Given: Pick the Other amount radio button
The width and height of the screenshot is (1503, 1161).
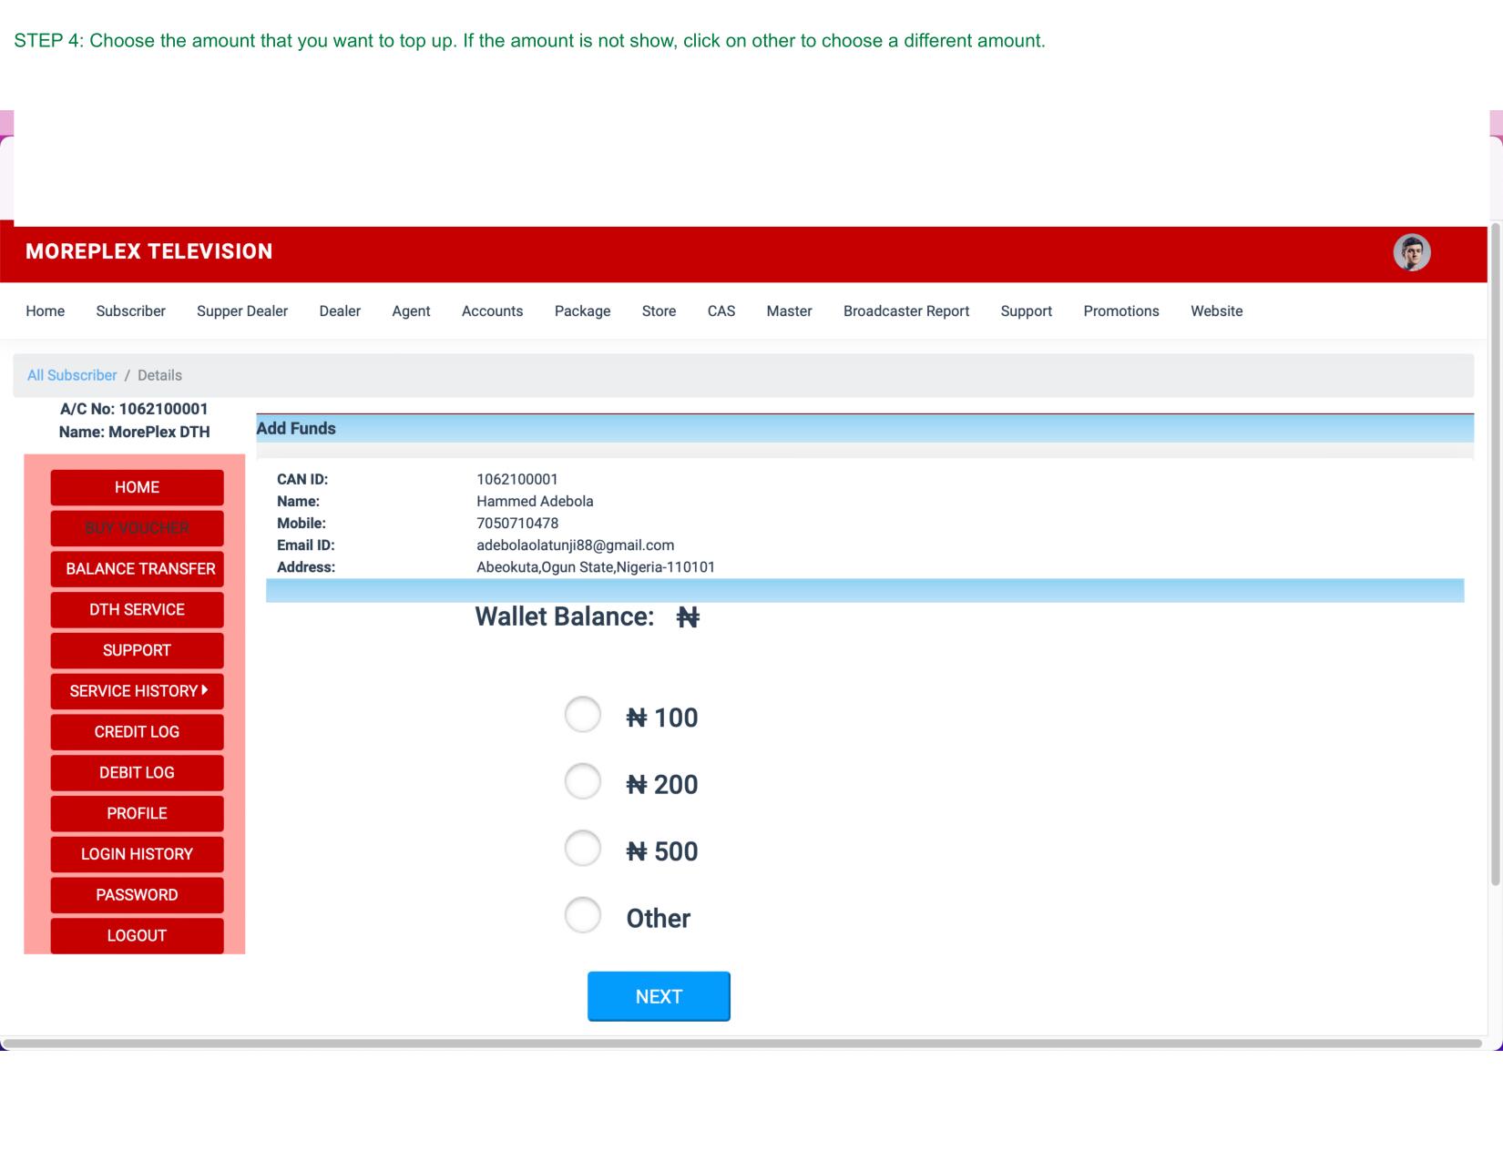Looking at the screenshot, I should [583, 915].
